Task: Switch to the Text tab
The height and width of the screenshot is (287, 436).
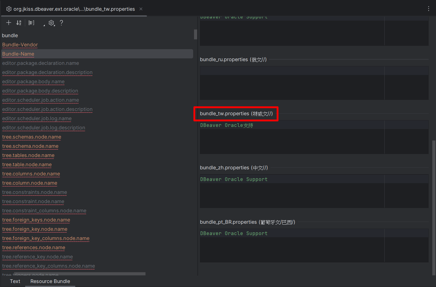Action: click(x=15, y=281)
